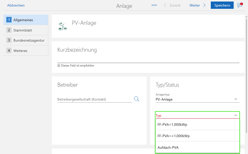248x154 pixels.
Task: Switch to the Stammblatt step
Action: (26, 30)
